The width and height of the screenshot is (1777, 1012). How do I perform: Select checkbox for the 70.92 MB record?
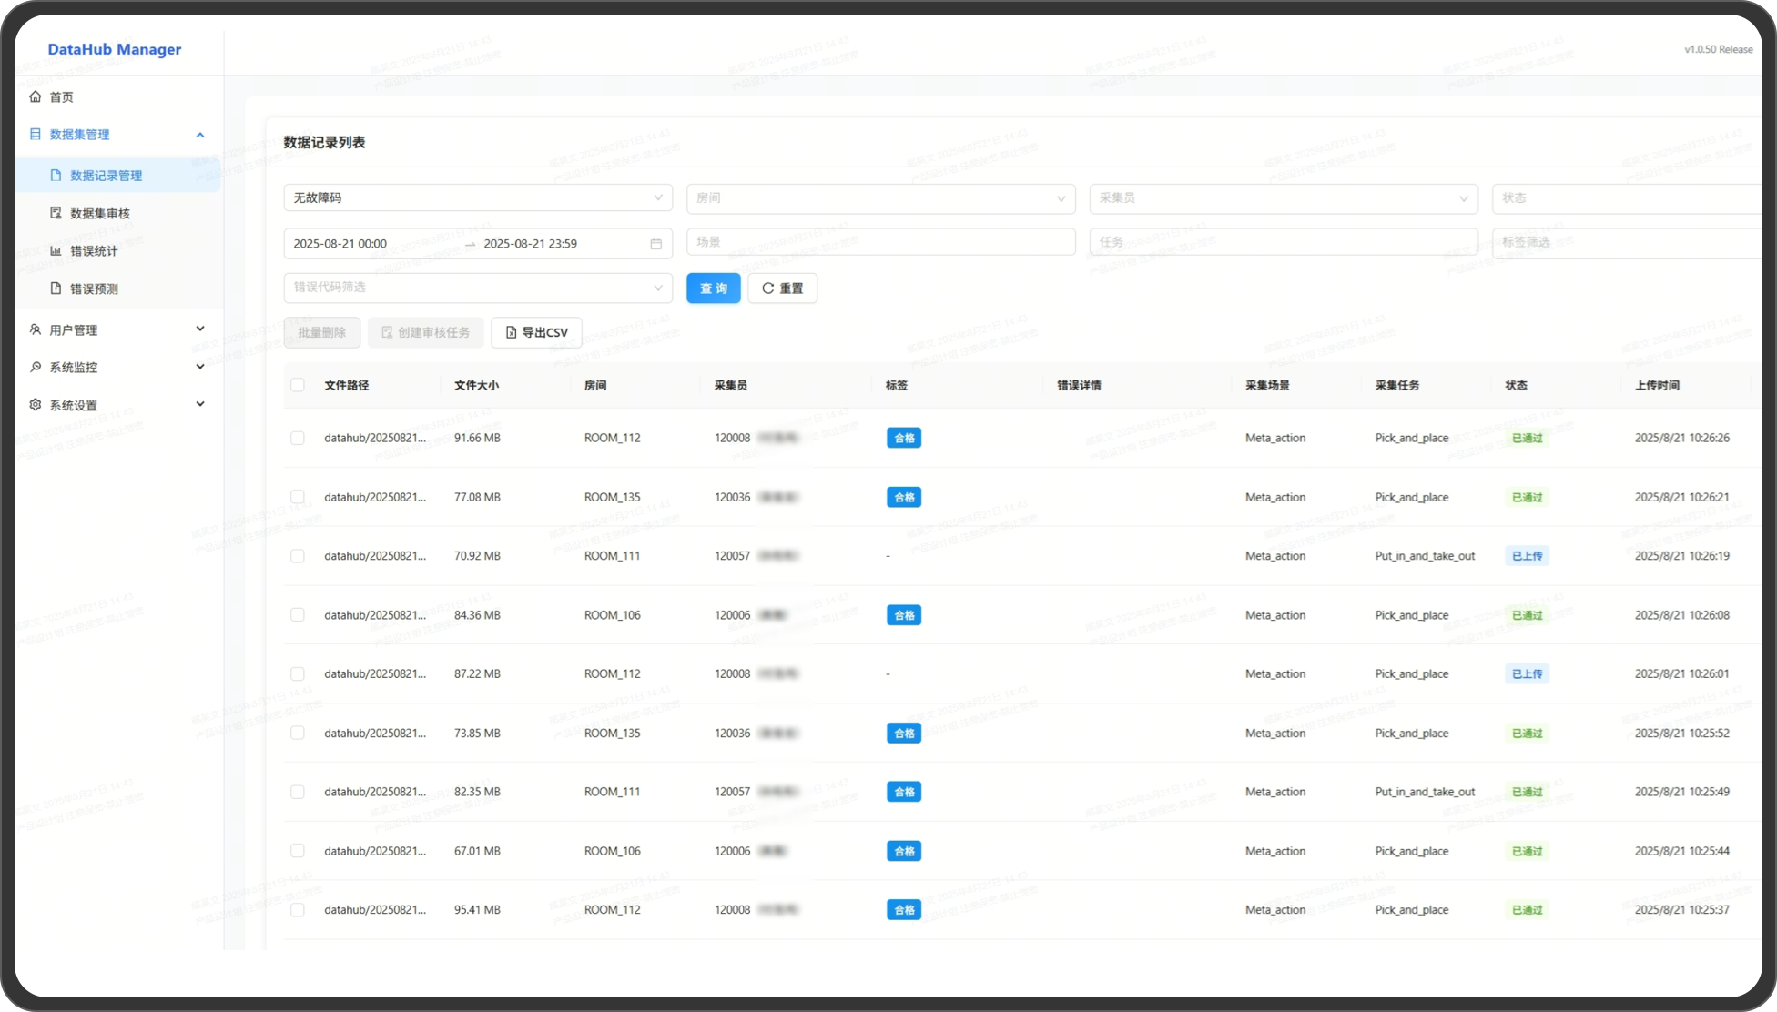click(x=298, y=556)
